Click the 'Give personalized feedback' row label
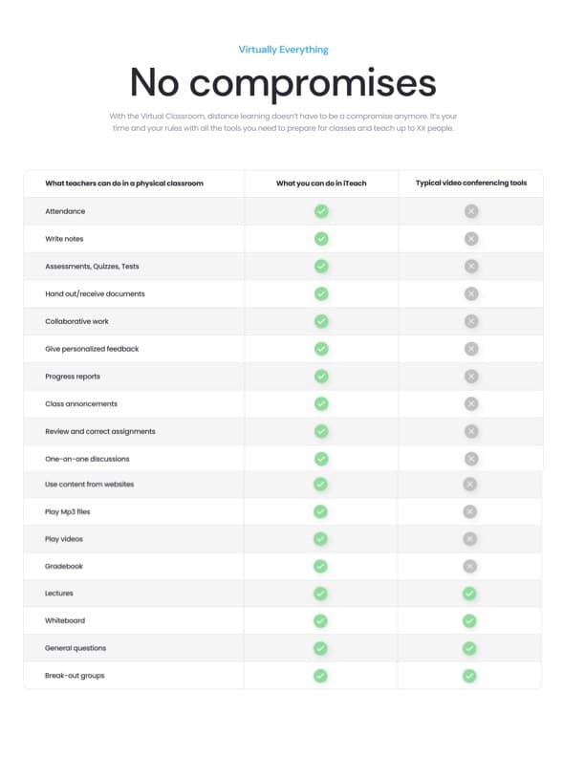The height and width of the screenshot is (757, 585). click(x=92, y=349)
